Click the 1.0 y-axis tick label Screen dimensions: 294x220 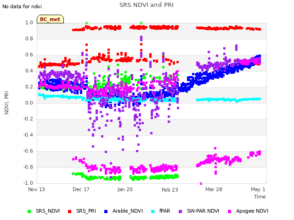[29, 22]
